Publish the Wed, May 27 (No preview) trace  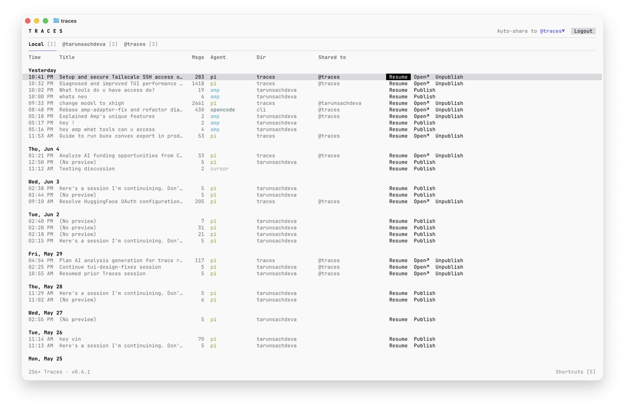tap(424, 319)
